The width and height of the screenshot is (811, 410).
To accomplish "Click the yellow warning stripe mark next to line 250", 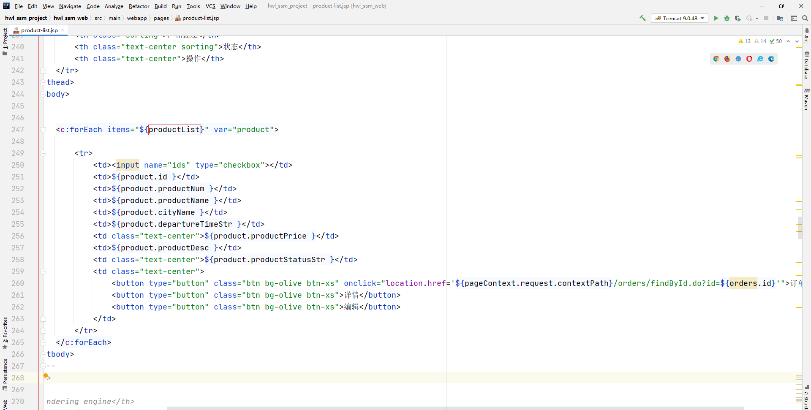I will tap(799, 157).
